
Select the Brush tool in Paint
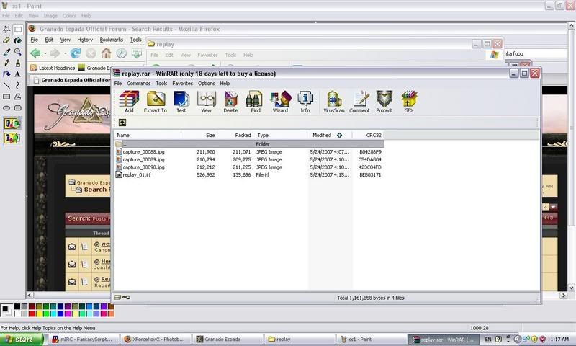17,63
